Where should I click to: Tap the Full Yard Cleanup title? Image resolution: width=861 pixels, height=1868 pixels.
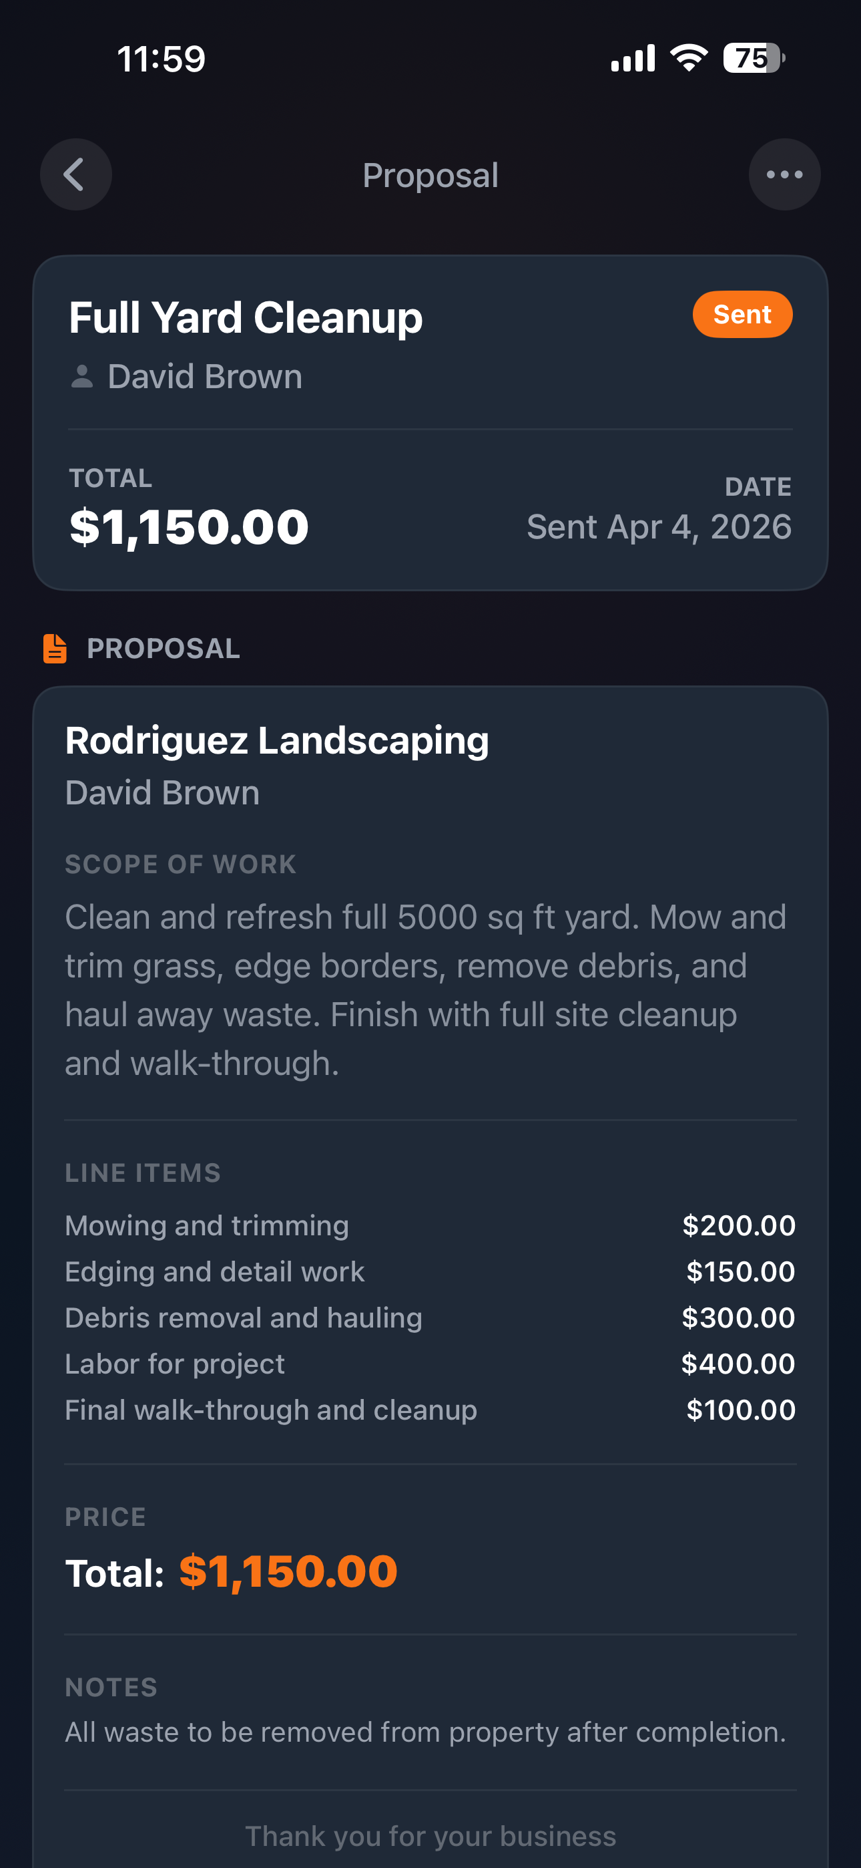pyautogui.click(x=246, y=318)
